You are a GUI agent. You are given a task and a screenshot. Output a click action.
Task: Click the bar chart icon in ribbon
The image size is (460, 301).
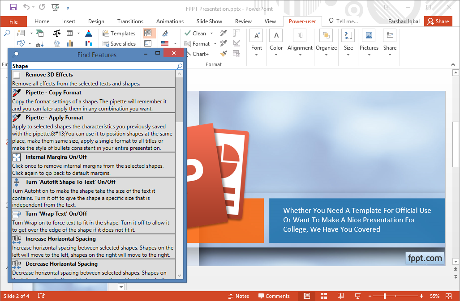[x=69, y=43]
